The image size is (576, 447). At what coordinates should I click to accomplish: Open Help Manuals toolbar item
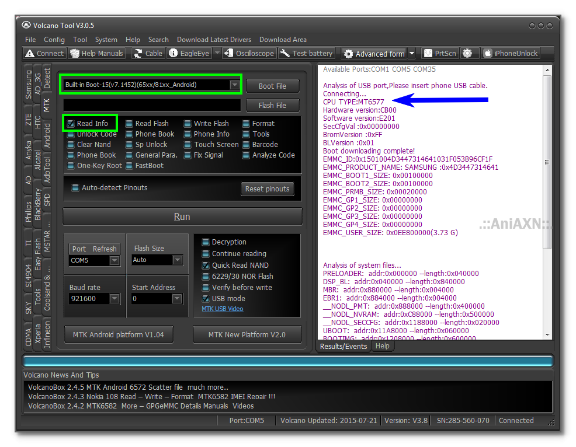96,54
